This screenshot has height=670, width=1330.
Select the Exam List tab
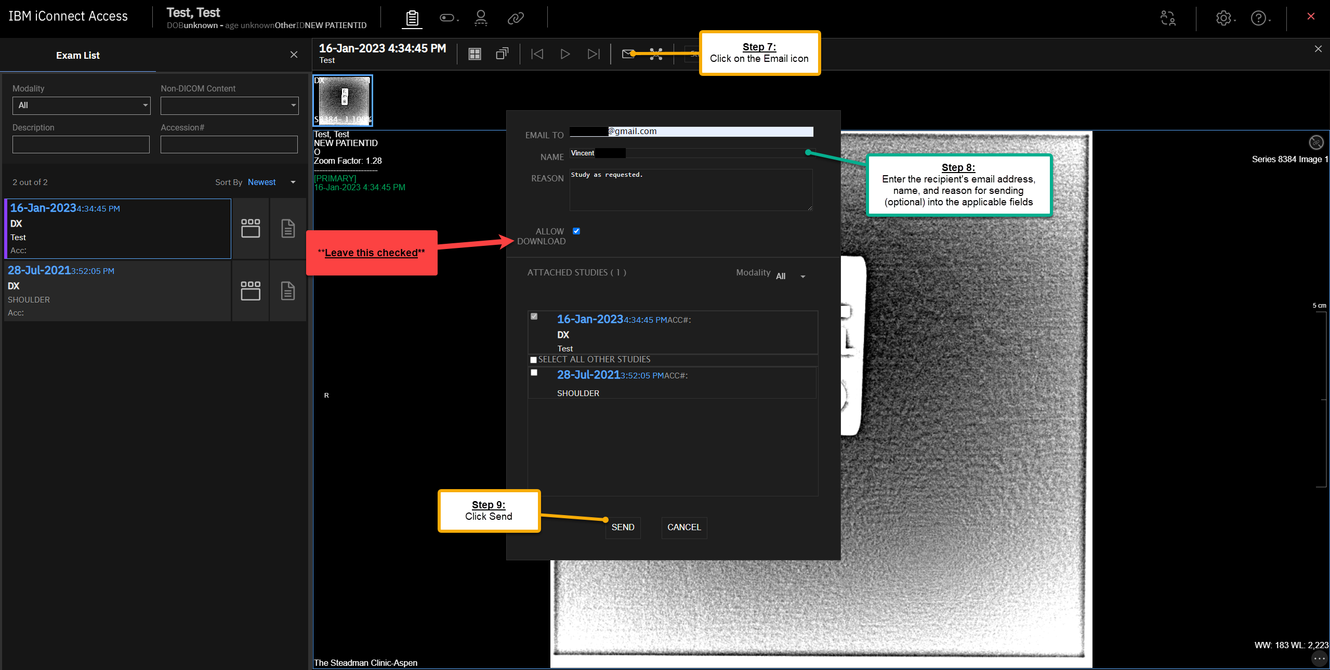pos(78,55)
